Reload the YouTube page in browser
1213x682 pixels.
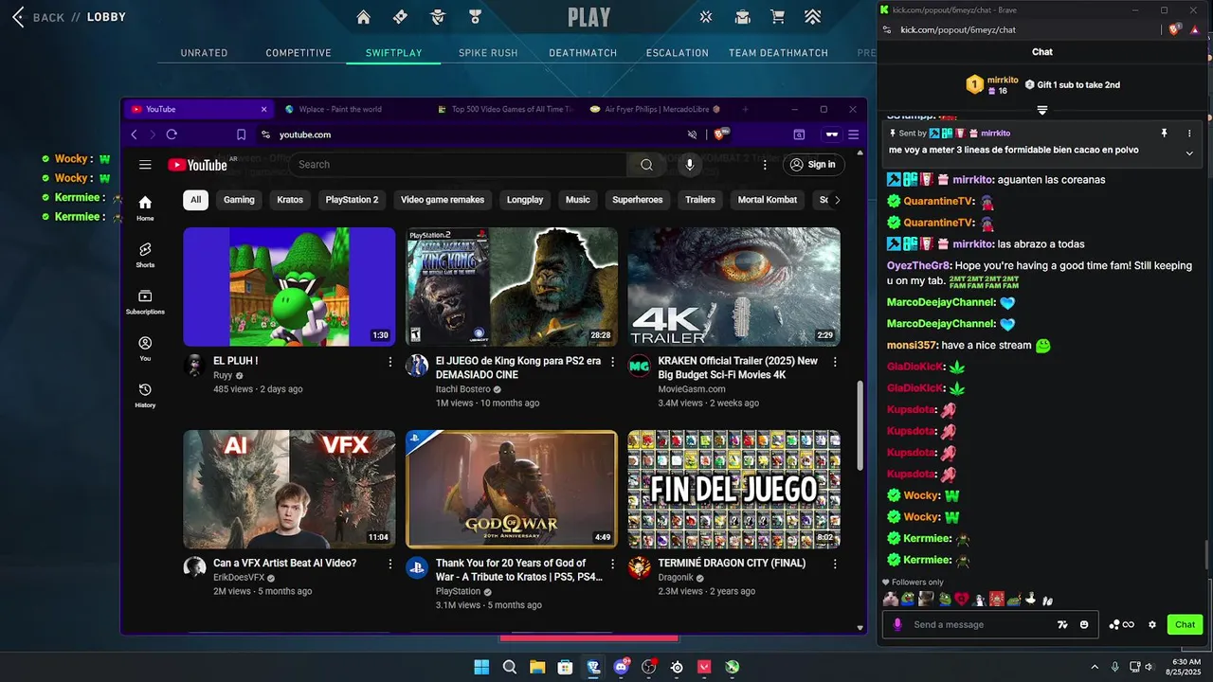pyautogui.click(x=172, y=135)
